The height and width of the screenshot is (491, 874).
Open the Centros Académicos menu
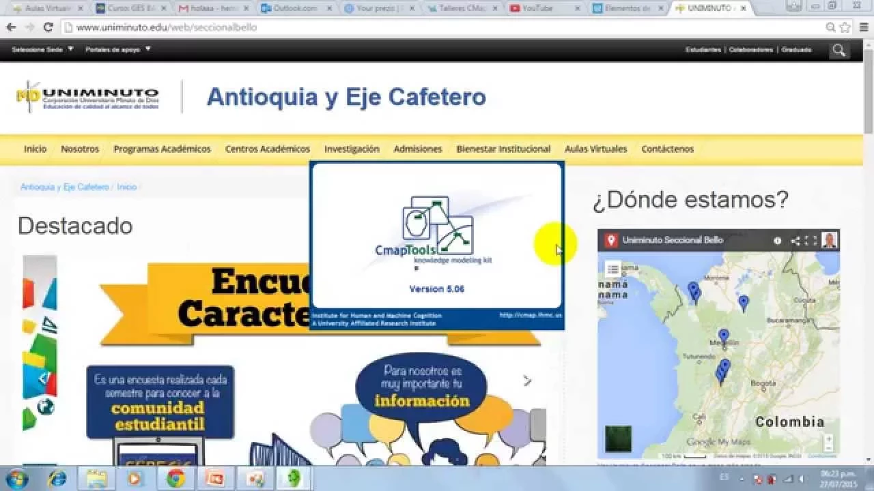click(x=268, y=149)
